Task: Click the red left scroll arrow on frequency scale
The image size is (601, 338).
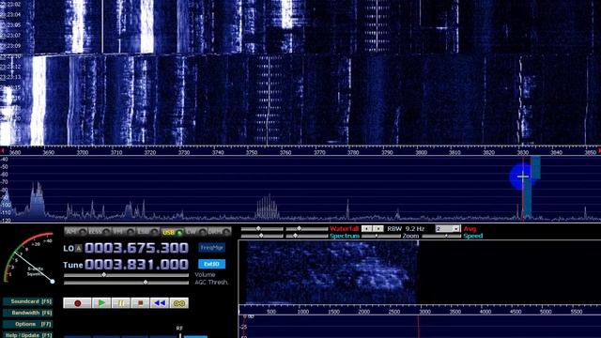Action: [2, 150]
